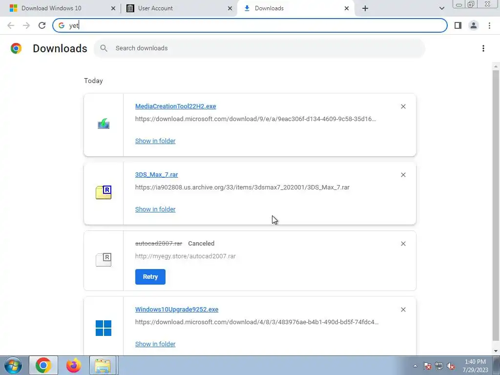The height and width of the screenshot is (375, 500).
Task: Open the 3DS_Max_7.rar file link
Action: pyautogui.click(x=157, y=175)
